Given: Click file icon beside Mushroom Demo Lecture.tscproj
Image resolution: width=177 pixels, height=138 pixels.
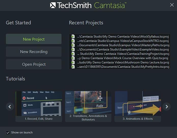Looking at the screenshot, I should click(x=73, y=62).
